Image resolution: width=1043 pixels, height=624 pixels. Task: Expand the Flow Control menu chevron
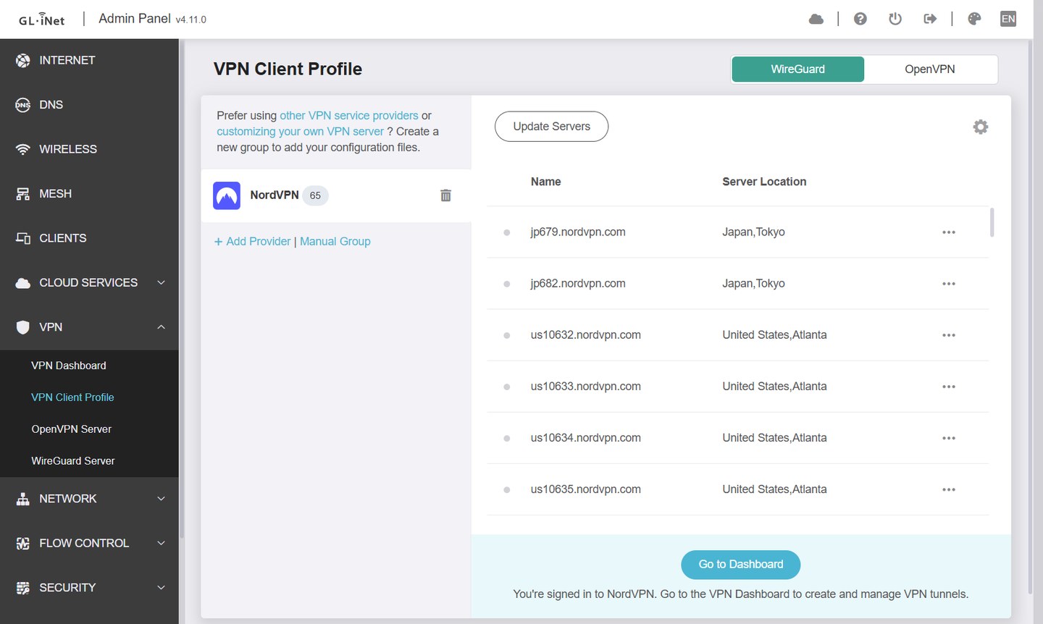pos(162,543)
